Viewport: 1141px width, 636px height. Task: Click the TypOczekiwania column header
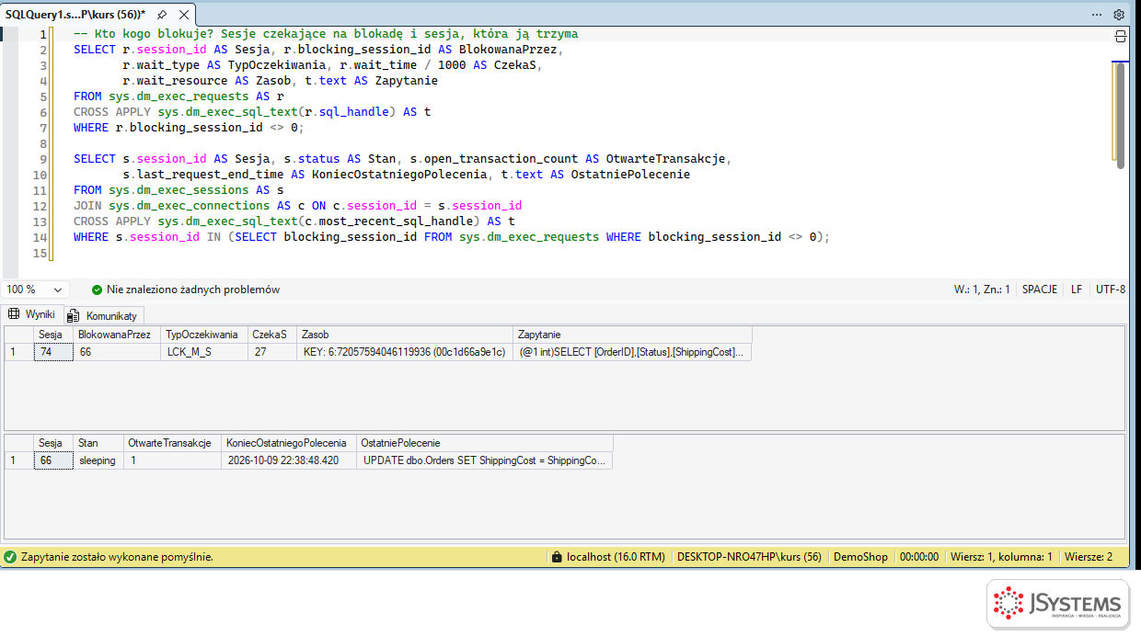204,335
